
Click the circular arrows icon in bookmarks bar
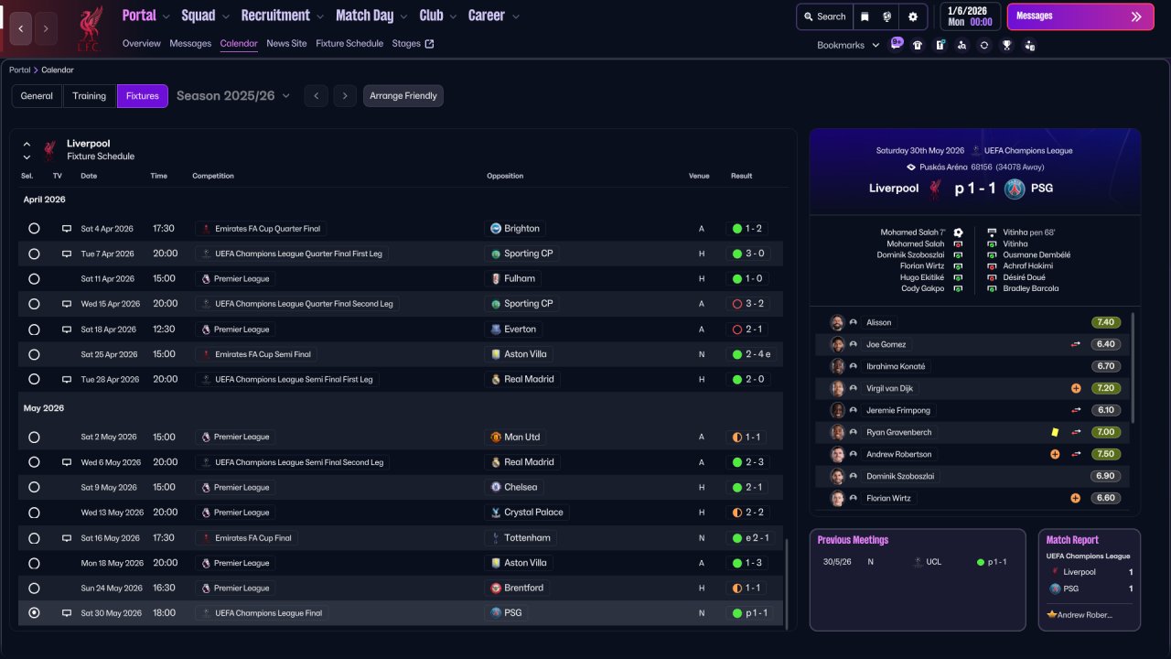983,45
